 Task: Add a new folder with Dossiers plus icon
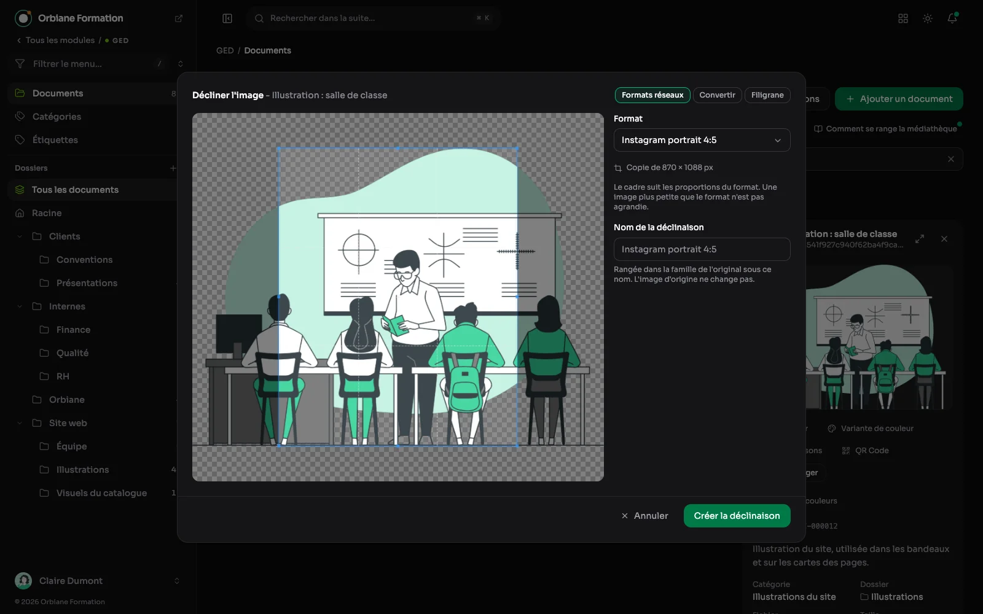[173, 168]
